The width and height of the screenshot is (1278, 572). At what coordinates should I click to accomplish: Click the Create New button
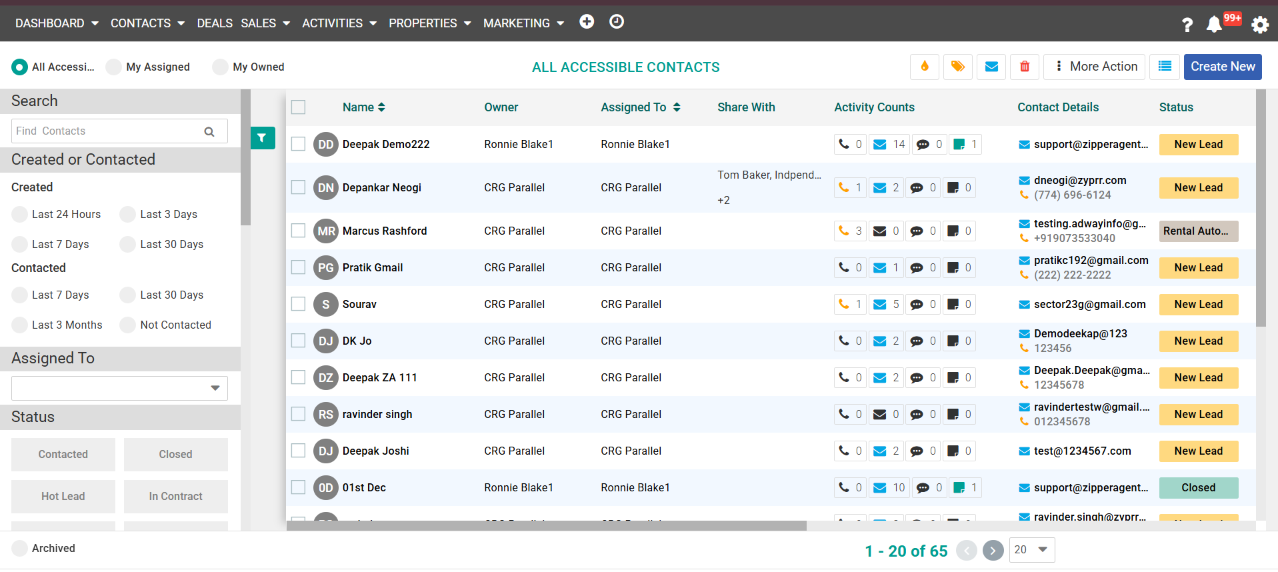coord(1222,67)
